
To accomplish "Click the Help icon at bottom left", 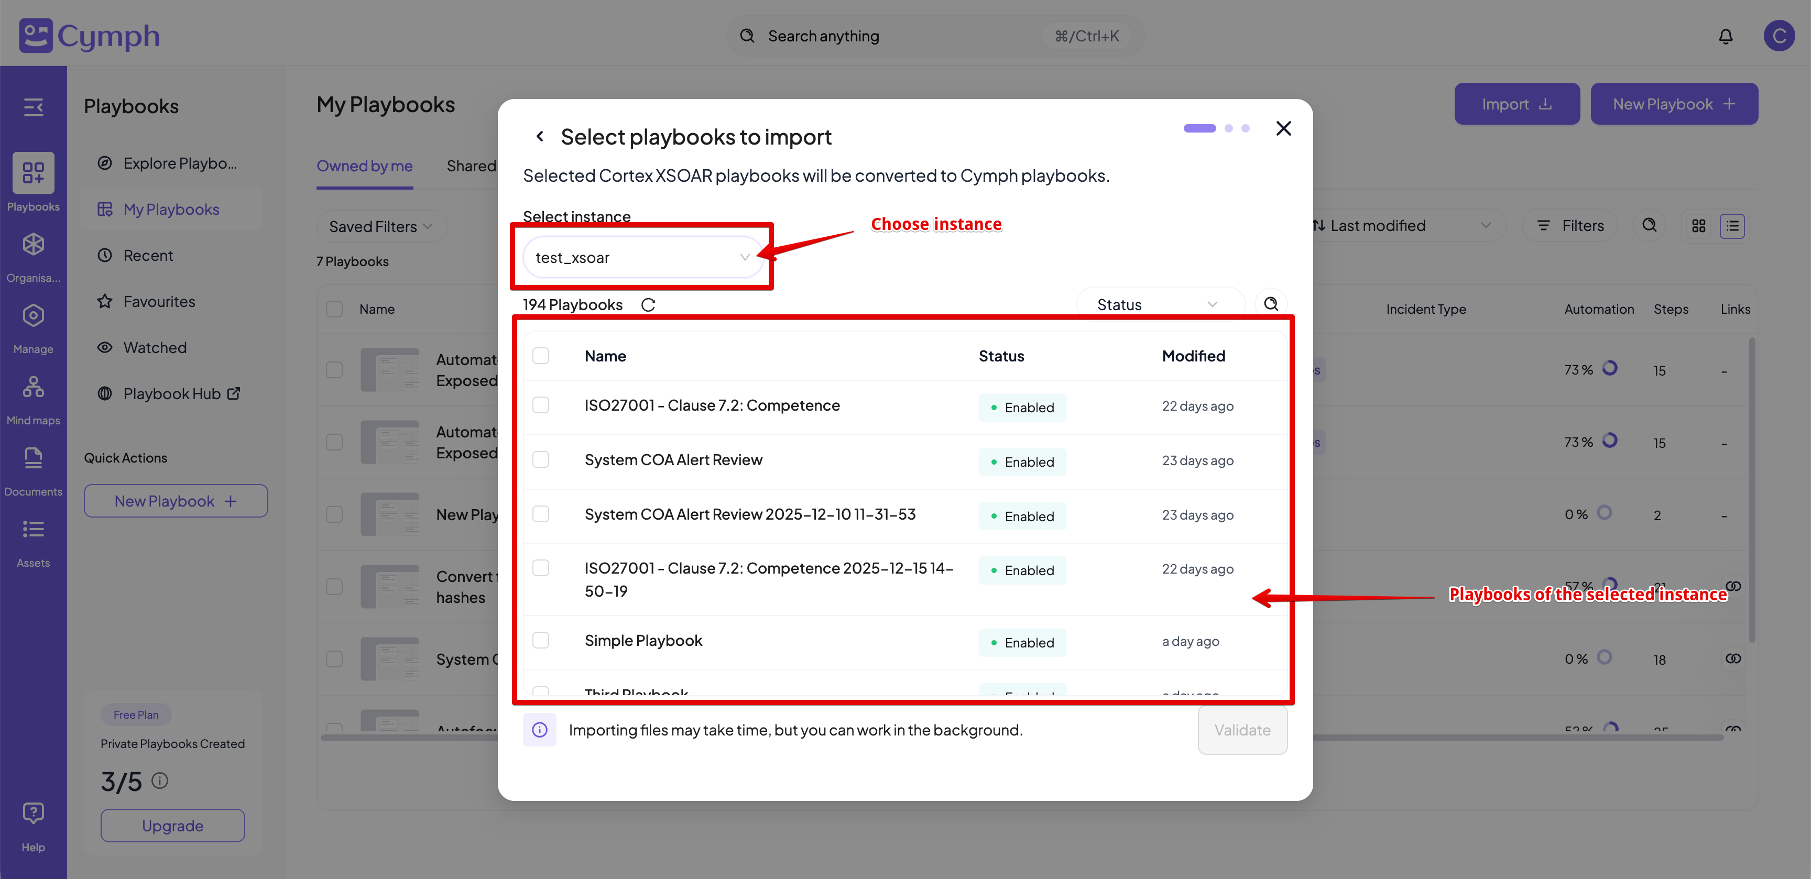I will tap(33, 813).
